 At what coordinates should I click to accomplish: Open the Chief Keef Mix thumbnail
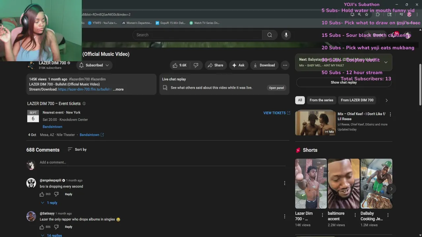click(315, 123)
